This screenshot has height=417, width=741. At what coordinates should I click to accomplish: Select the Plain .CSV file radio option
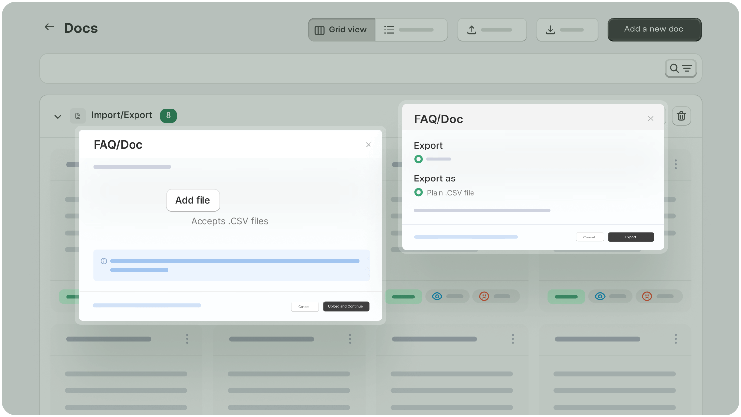tap(418, 193)
